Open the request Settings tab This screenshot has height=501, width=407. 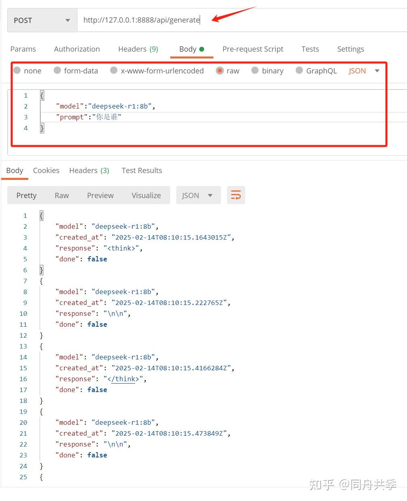(x=351, y=49)
